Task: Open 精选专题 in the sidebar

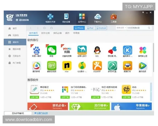Action: point(15,49)
